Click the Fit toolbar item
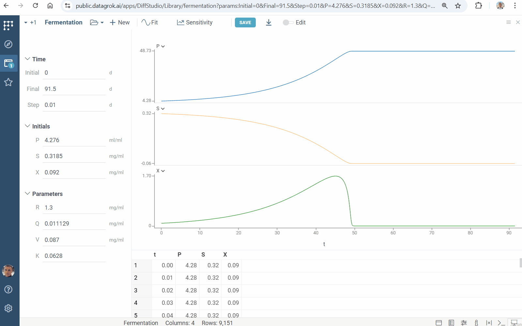522x326 pixels. pyautogui.click(x=150, y=22)
